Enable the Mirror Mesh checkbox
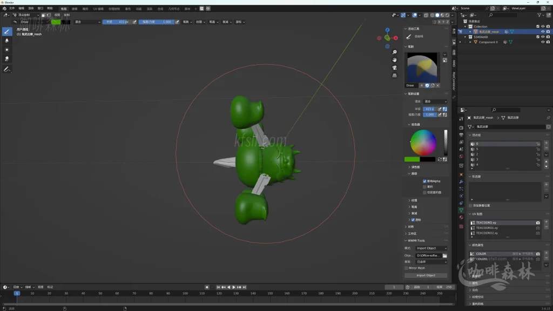553x311 pixels. 407,268
